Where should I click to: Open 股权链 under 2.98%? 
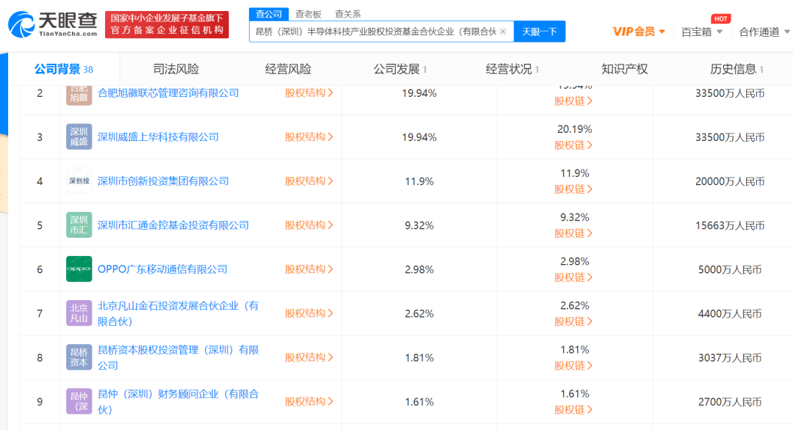pos(573,277)
